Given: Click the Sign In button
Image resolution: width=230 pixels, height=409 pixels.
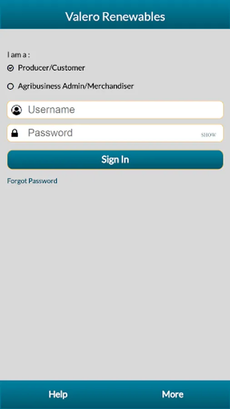Looking at the screenshot, I should point(115,160).
